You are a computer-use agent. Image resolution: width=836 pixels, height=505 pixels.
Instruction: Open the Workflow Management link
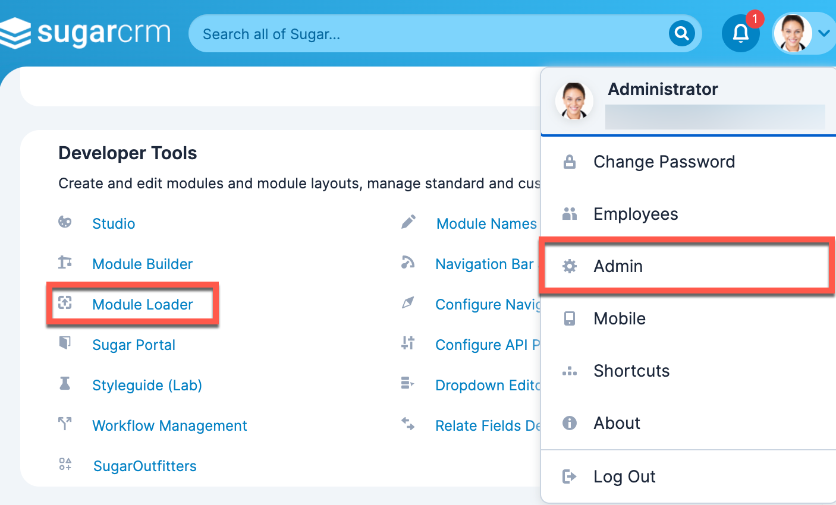169,425
